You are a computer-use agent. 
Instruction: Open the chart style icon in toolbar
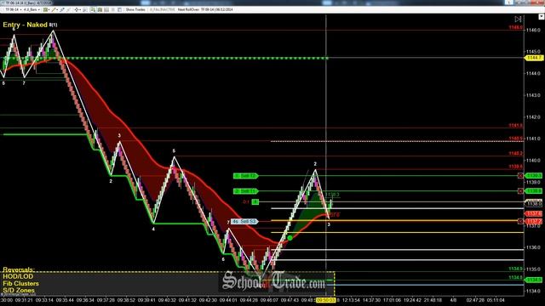pyautogui.click(x=45, y=9)
